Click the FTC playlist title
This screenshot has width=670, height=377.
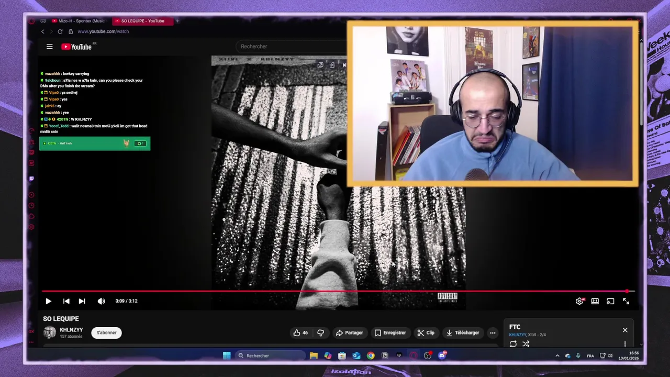point(515,327)
